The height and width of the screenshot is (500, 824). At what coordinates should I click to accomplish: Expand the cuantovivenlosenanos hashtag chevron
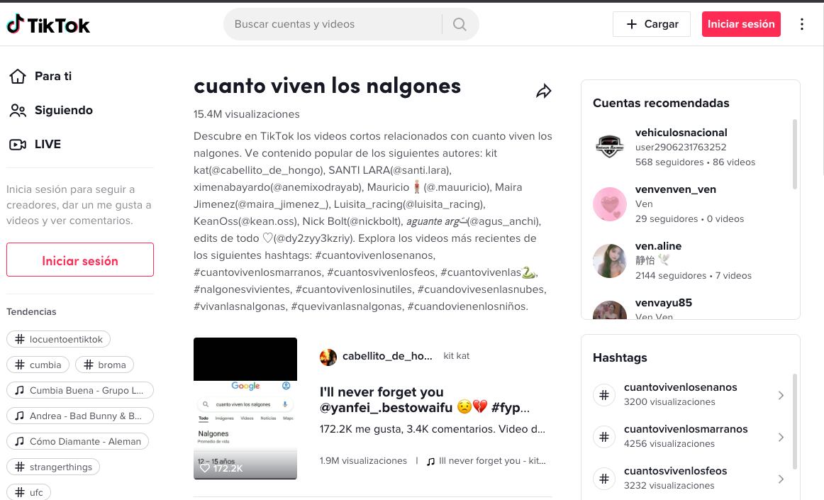pyautogui.click(x=780, y=395)
